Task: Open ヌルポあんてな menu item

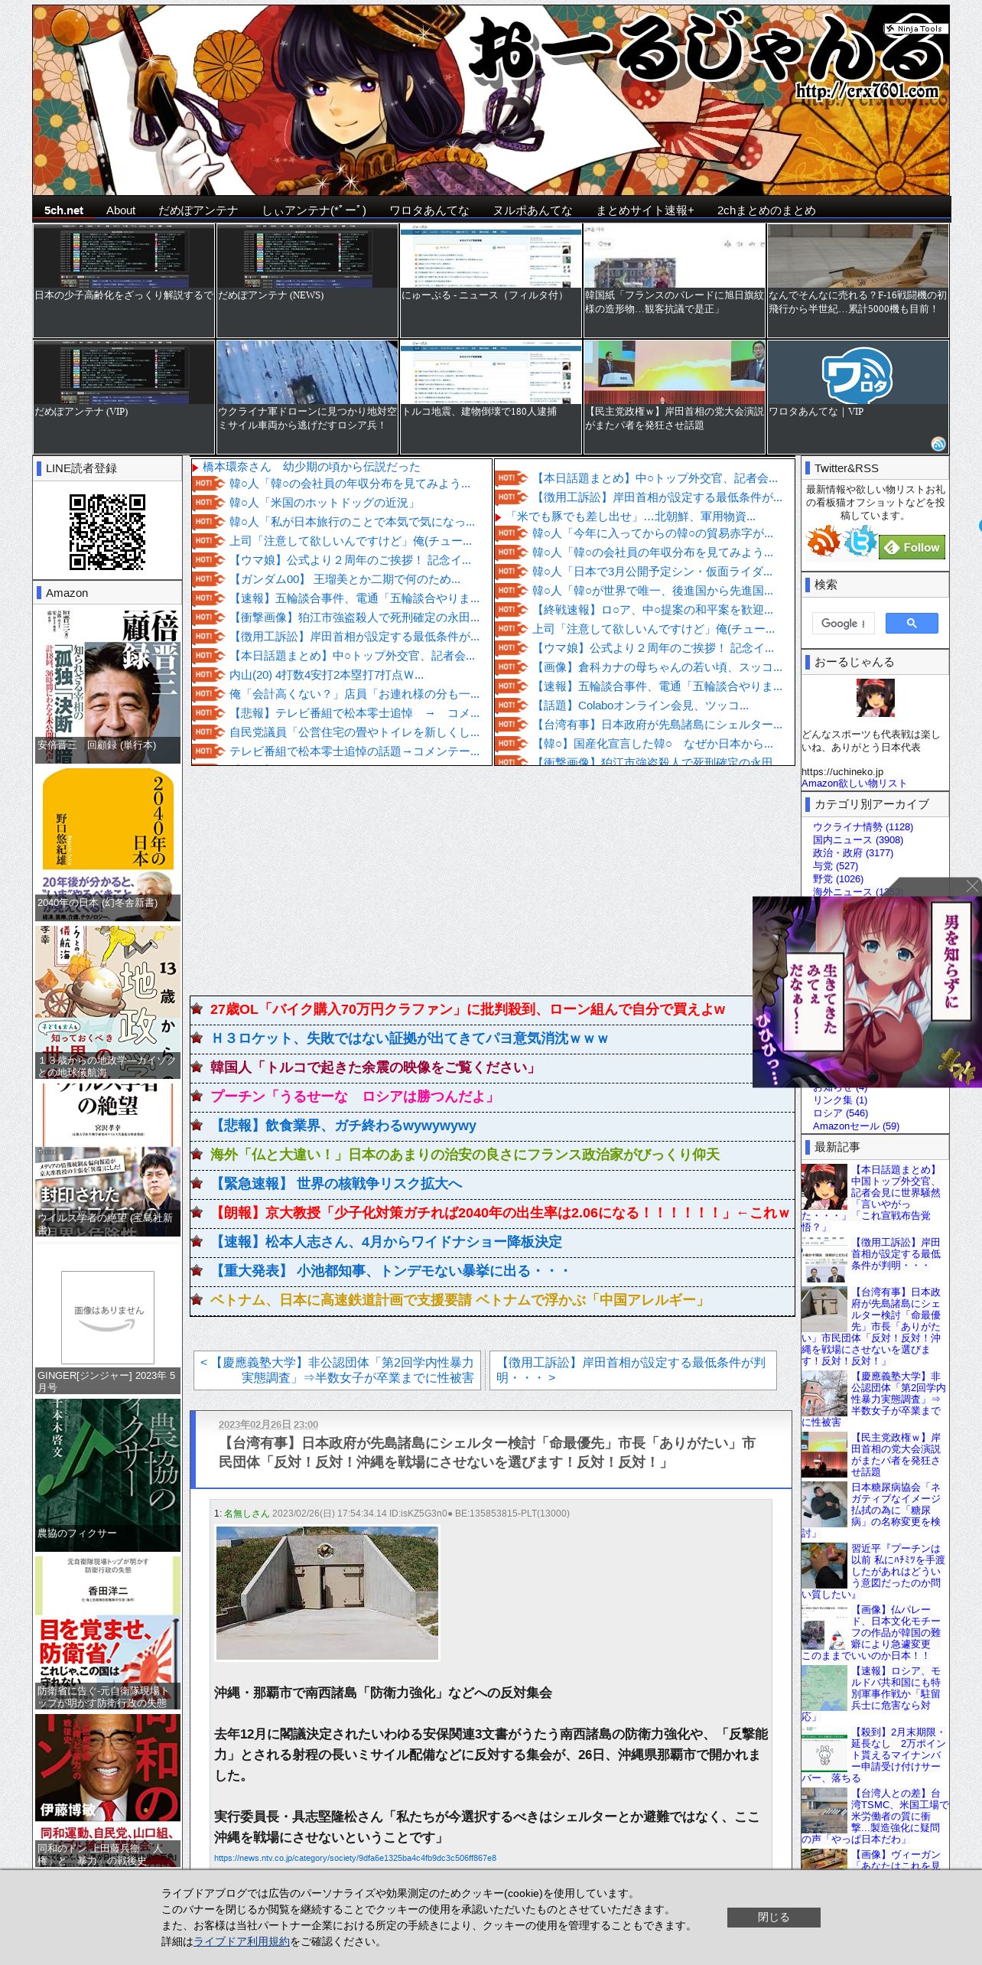Action: 532,210
